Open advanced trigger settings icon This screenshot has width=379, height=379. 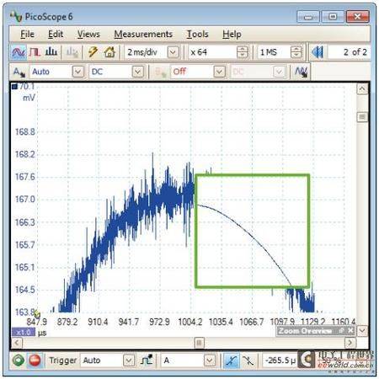[x=147, y=360]
